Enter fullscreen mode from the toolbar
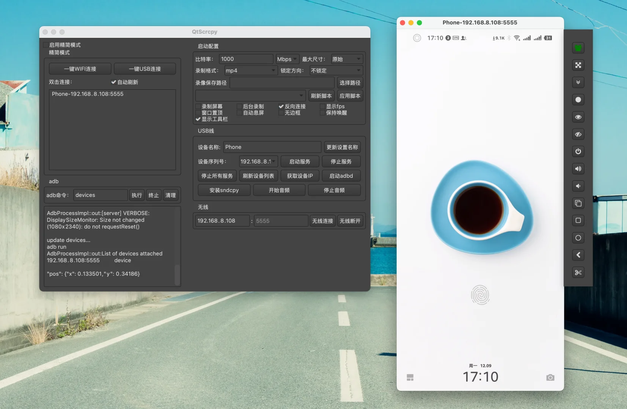 coord(578,65)
